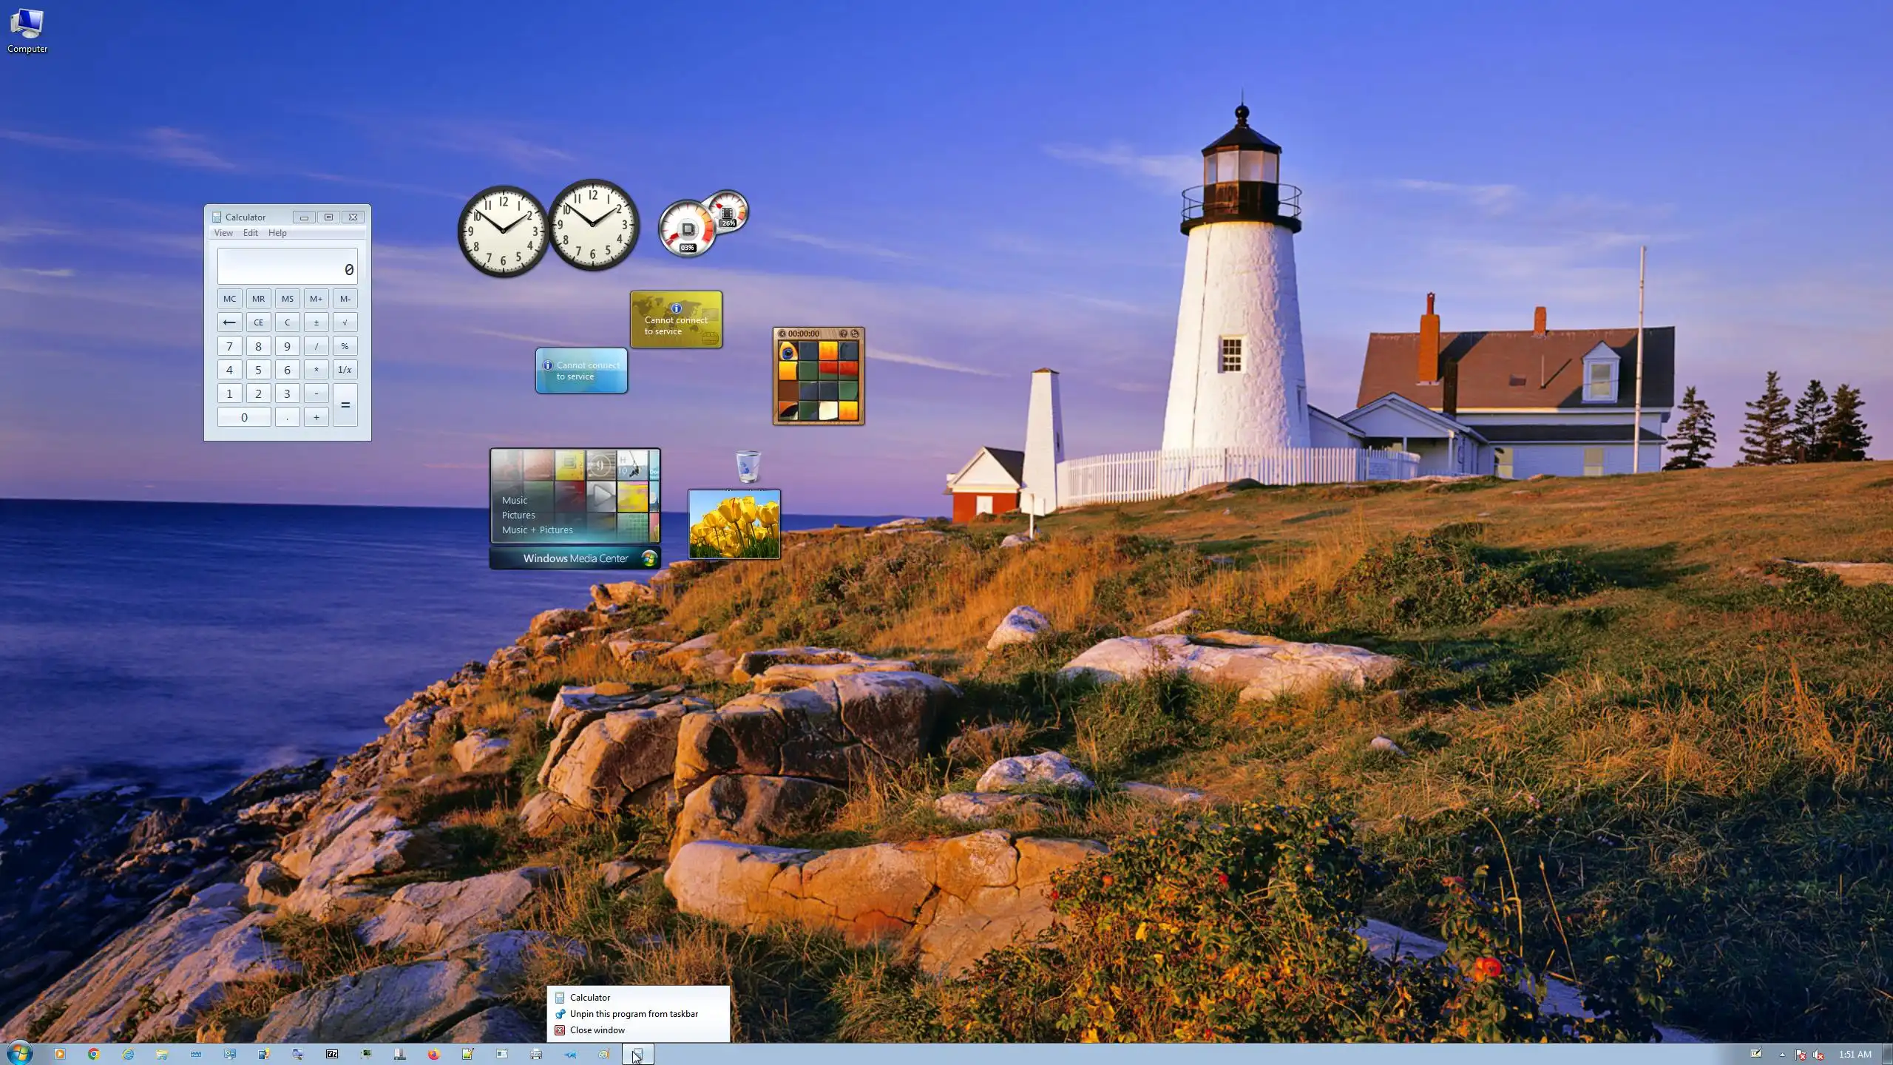1893x1065 pixels.
Task: Click the Action Center flag icon
Action: tap(1801, 1055)
